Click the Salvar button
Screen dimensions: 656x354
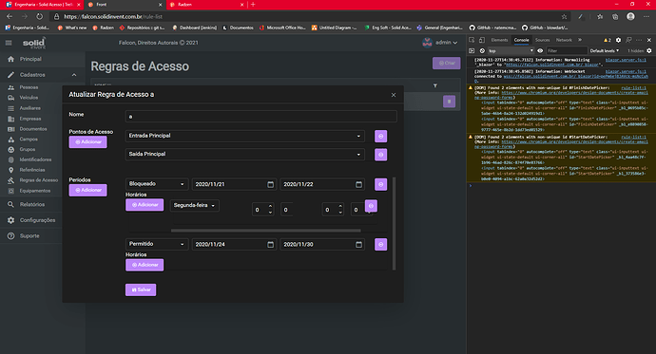point(141,289)
